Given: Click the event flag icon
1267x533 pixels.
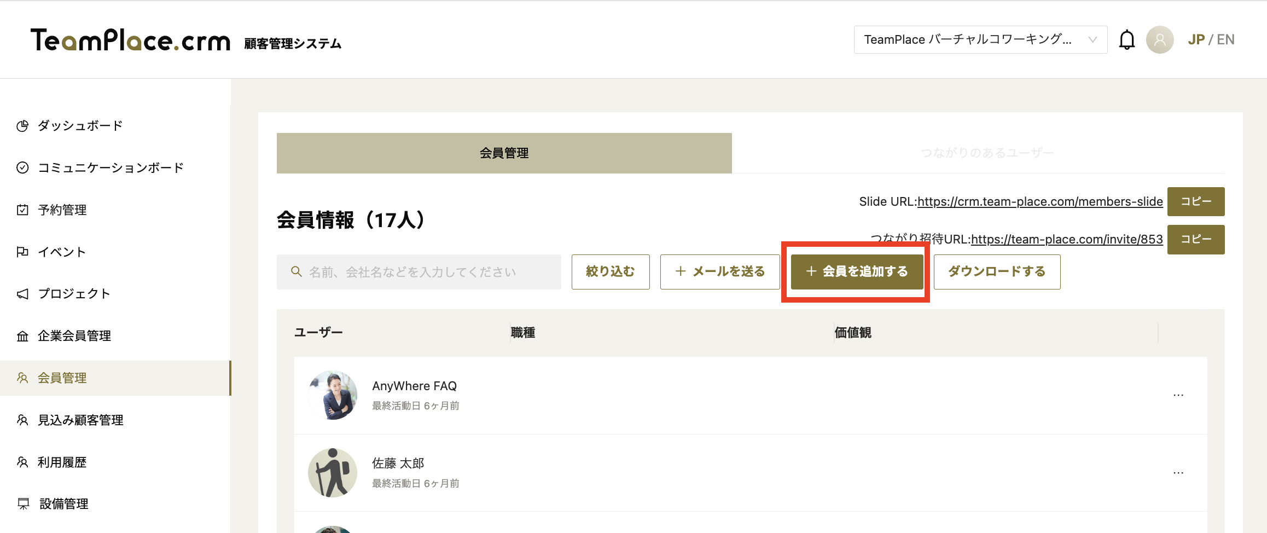Looking at the screenshot, I should (22, 252).
